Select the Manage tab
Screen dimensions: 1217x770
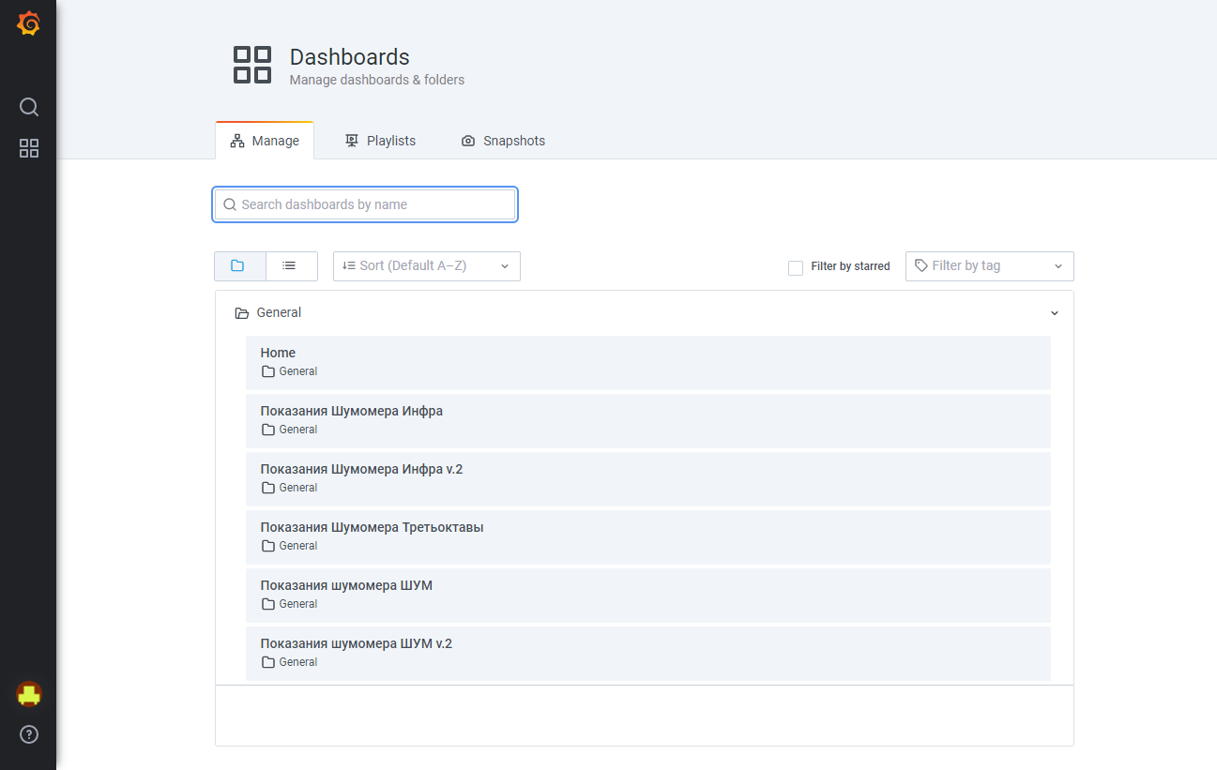(x=265, y=141)
